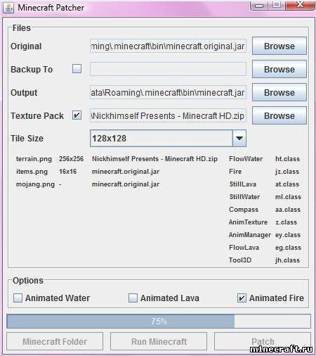Enable the Animated Lava option
Viewport: 316px width, 356px height.
[133, 298]
